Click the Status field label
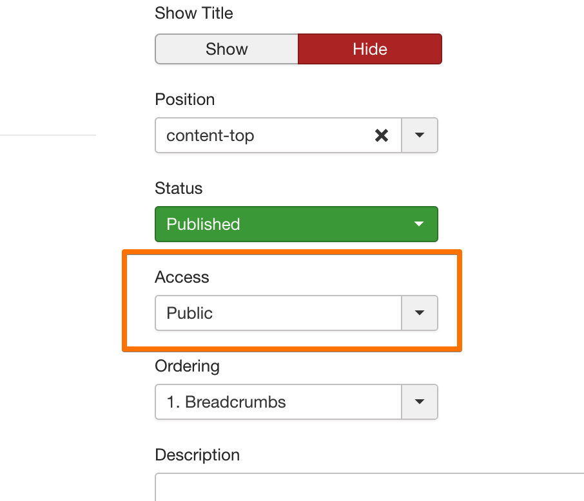Screen dimensions: 584x501 [x=179, y=188]
